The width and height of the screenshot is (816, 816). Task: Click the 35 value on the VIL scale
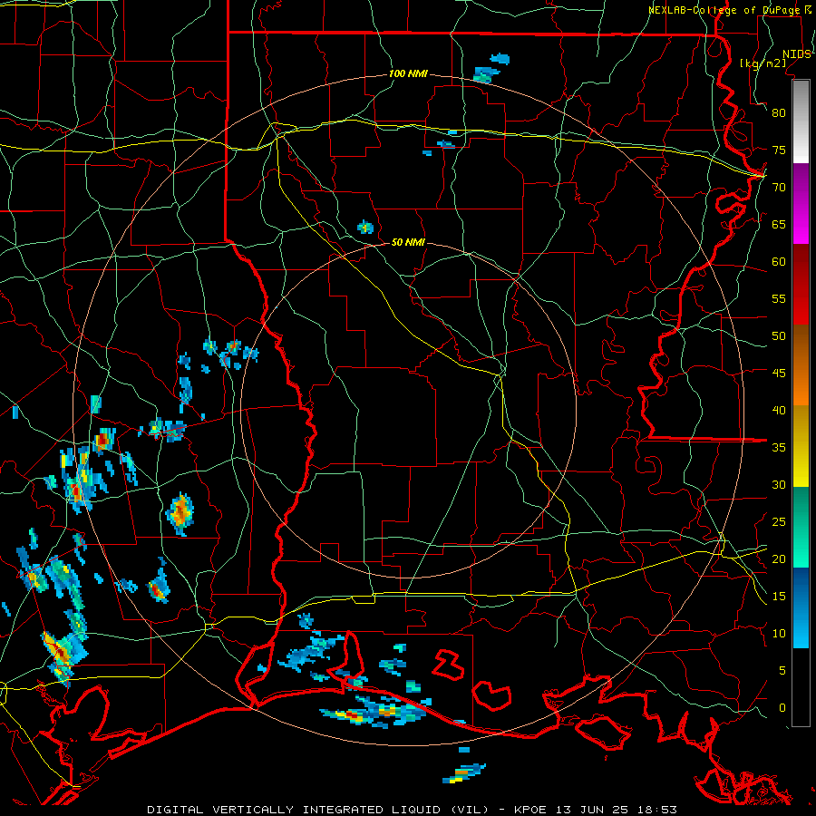tap(779, 448)
